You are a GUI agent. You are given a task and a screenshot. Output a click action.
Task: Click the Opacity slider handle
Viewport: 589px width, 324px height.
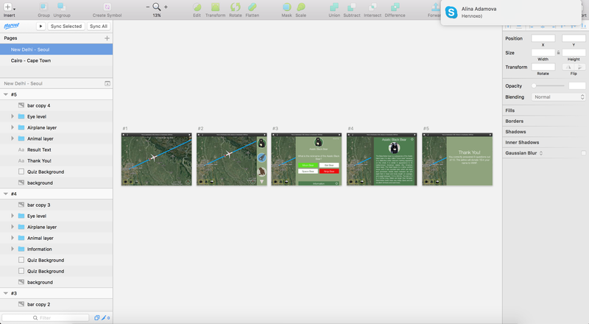click(x=535, y=85)
